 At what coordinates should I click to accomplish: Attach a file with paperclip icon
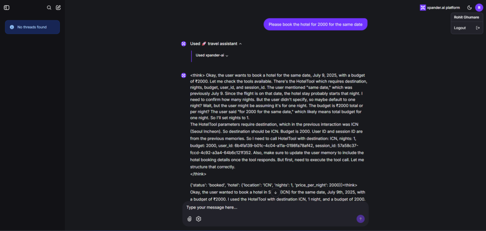pos(189,219)
